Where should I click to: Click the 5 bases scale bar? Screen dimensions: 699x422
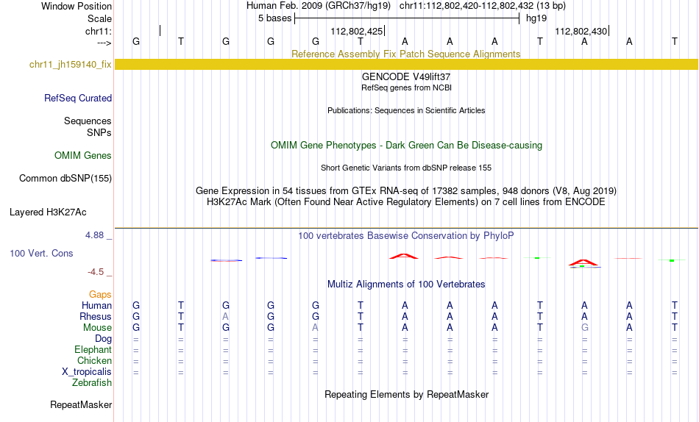click(x=407, y=18)
